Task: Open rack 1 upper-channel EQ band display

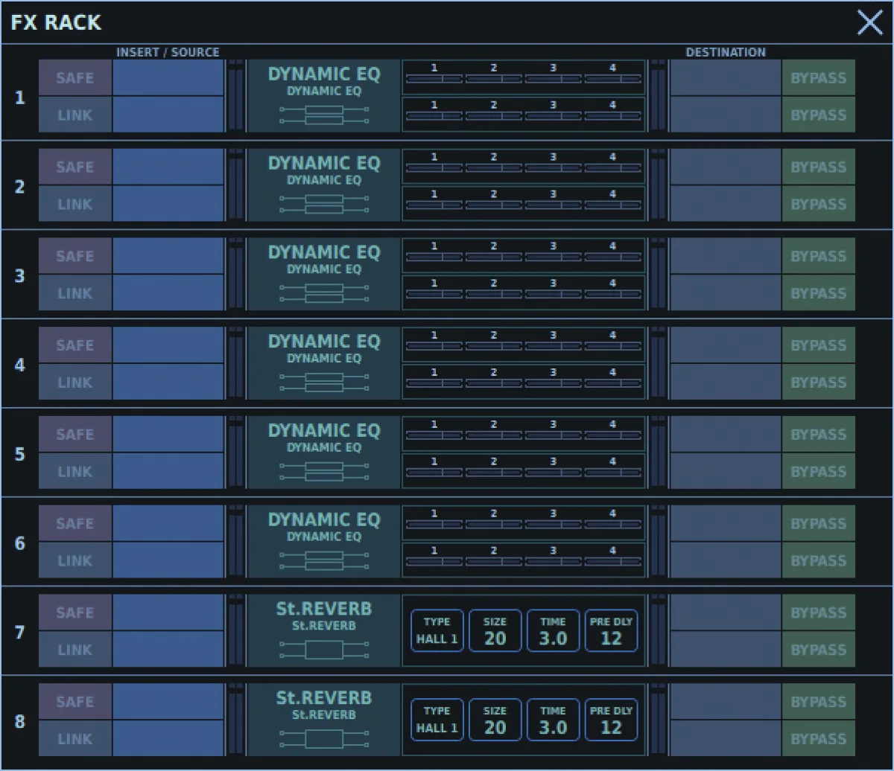Action: (524, 77)
